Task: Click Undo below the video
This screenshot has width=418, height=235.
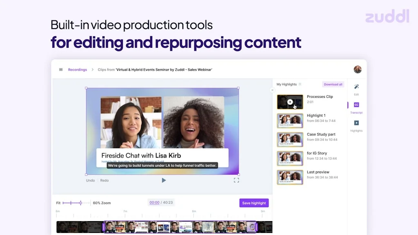Action: coord(90,180)
